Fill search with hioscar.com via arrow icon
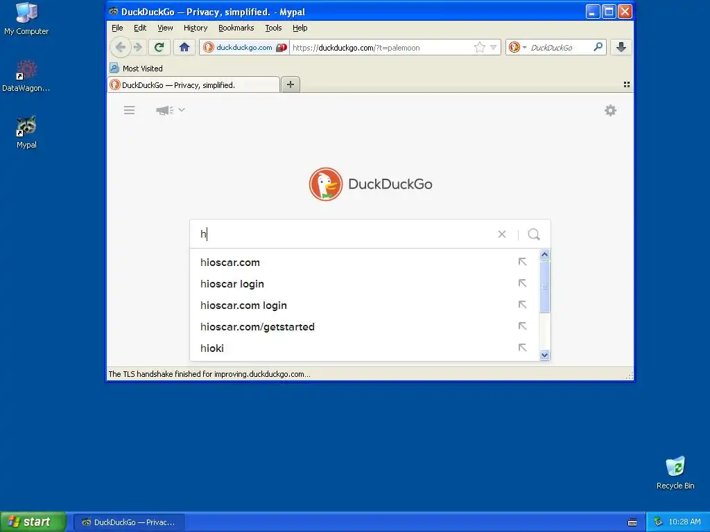 (x=522, y=261)
